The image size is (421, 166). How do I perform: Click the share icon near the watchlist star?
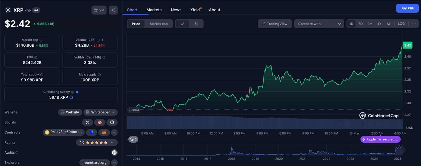[113, 10]
